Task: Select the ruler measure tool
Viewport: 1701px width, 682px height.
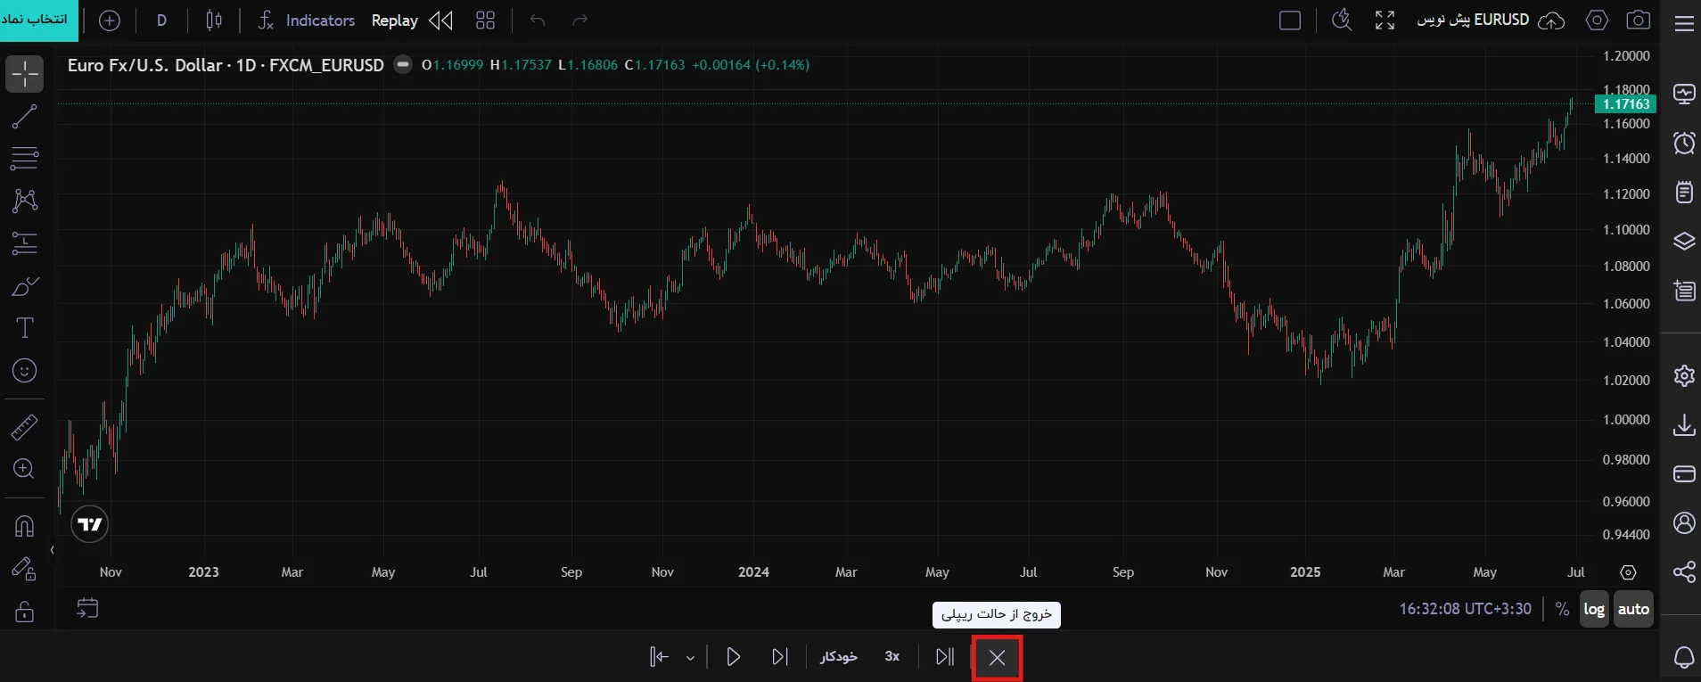Action: [24, 427]
